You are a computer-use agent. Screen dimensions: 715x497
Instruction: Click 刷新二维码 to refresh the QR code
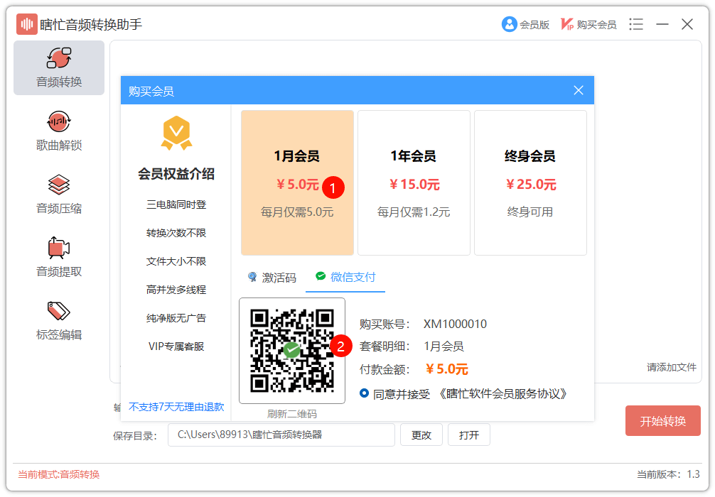pos(292,414)
